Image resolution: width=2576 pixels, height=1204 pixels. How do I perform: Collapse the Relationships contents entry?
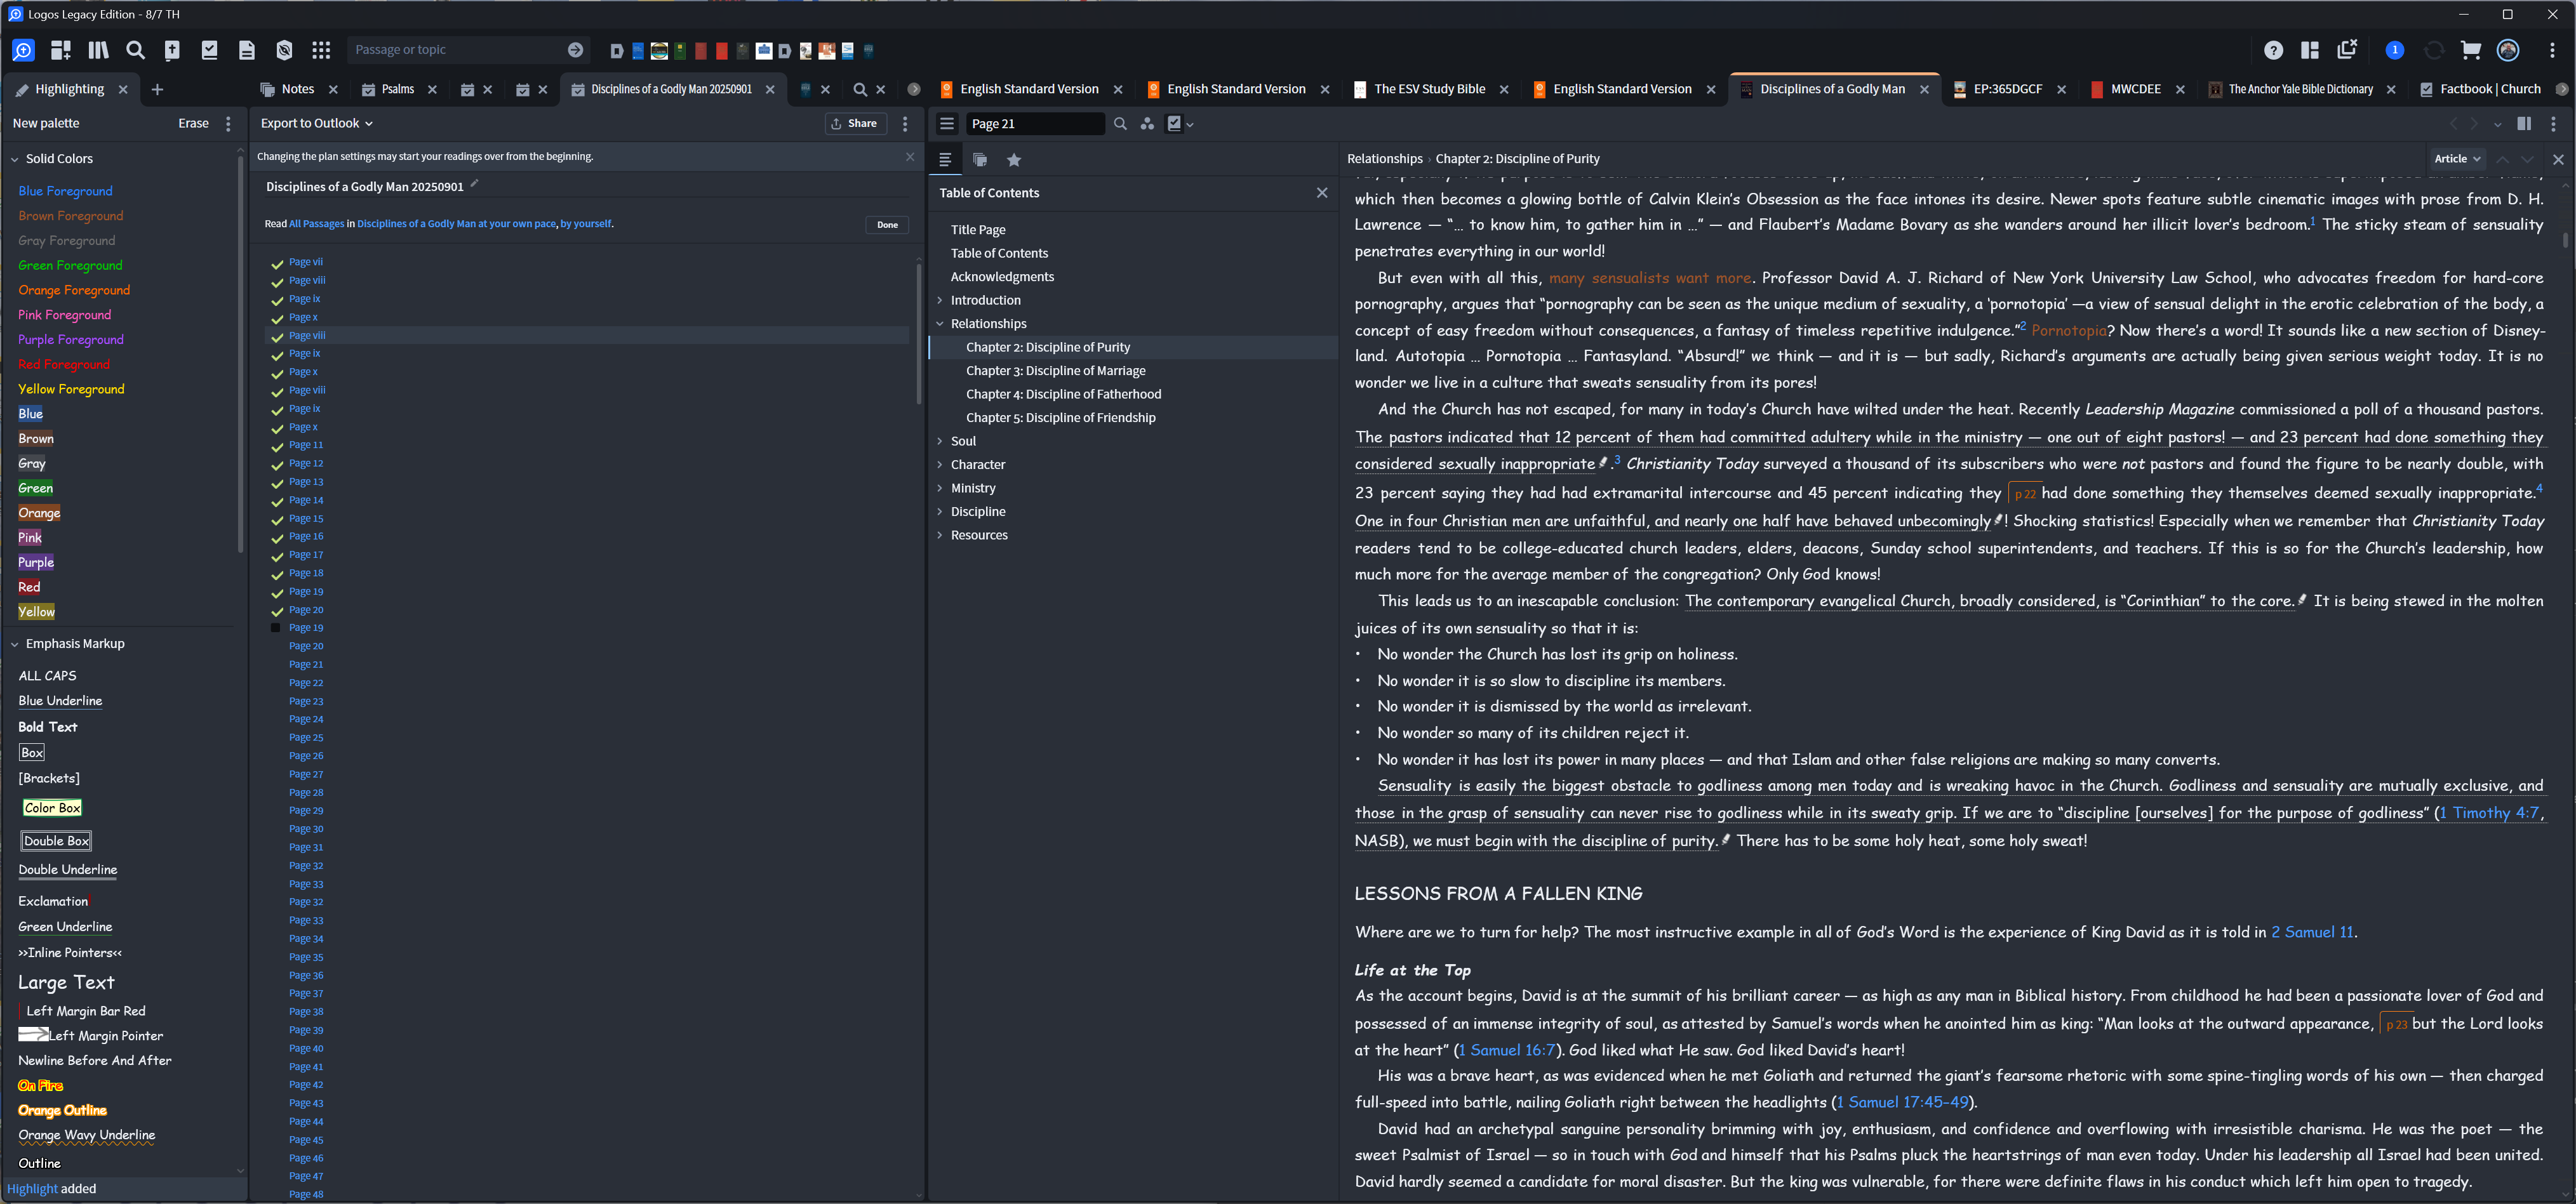point(940,324)
